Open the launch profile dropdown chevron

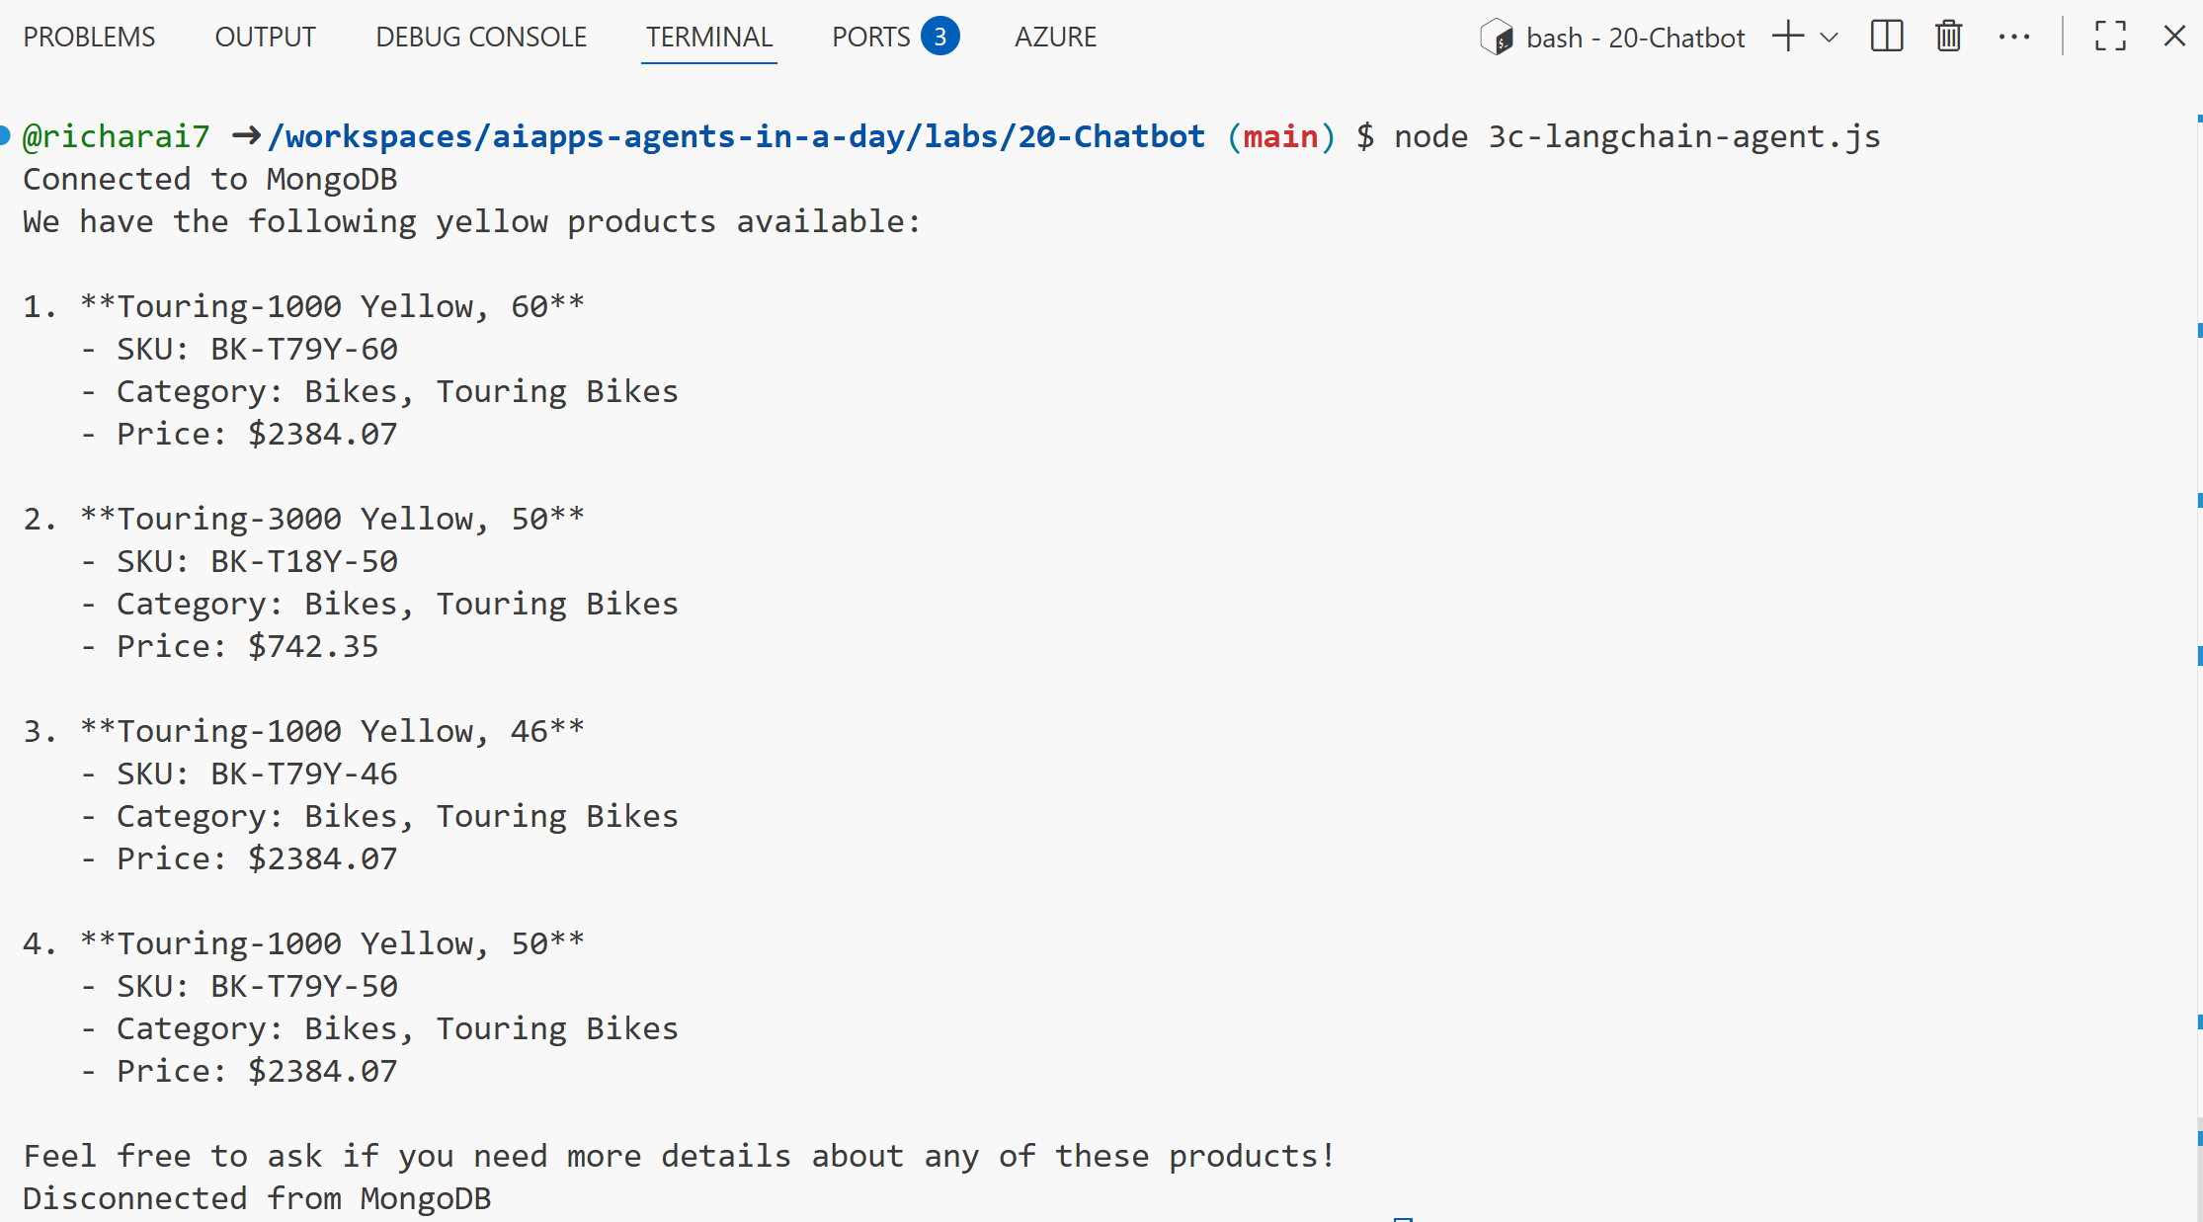pos(1831,39)
